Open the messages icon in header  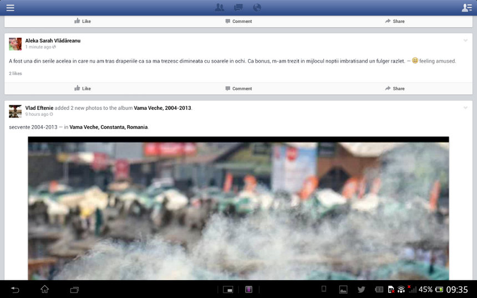click(238, 8)
